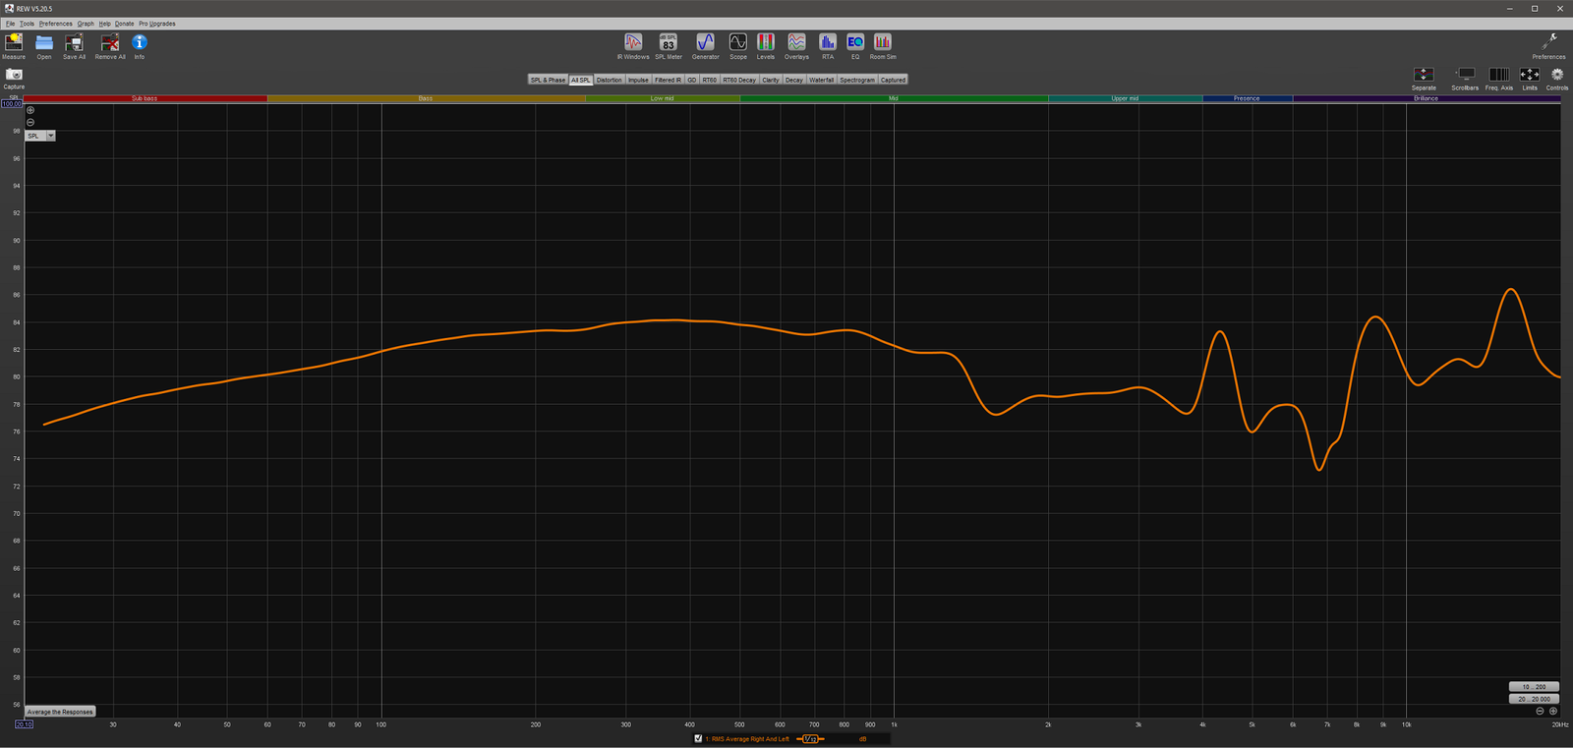Screen dimensions: 1573x748
Task: Set frequency range to 20..20 000
Action: coord(1534,699)
